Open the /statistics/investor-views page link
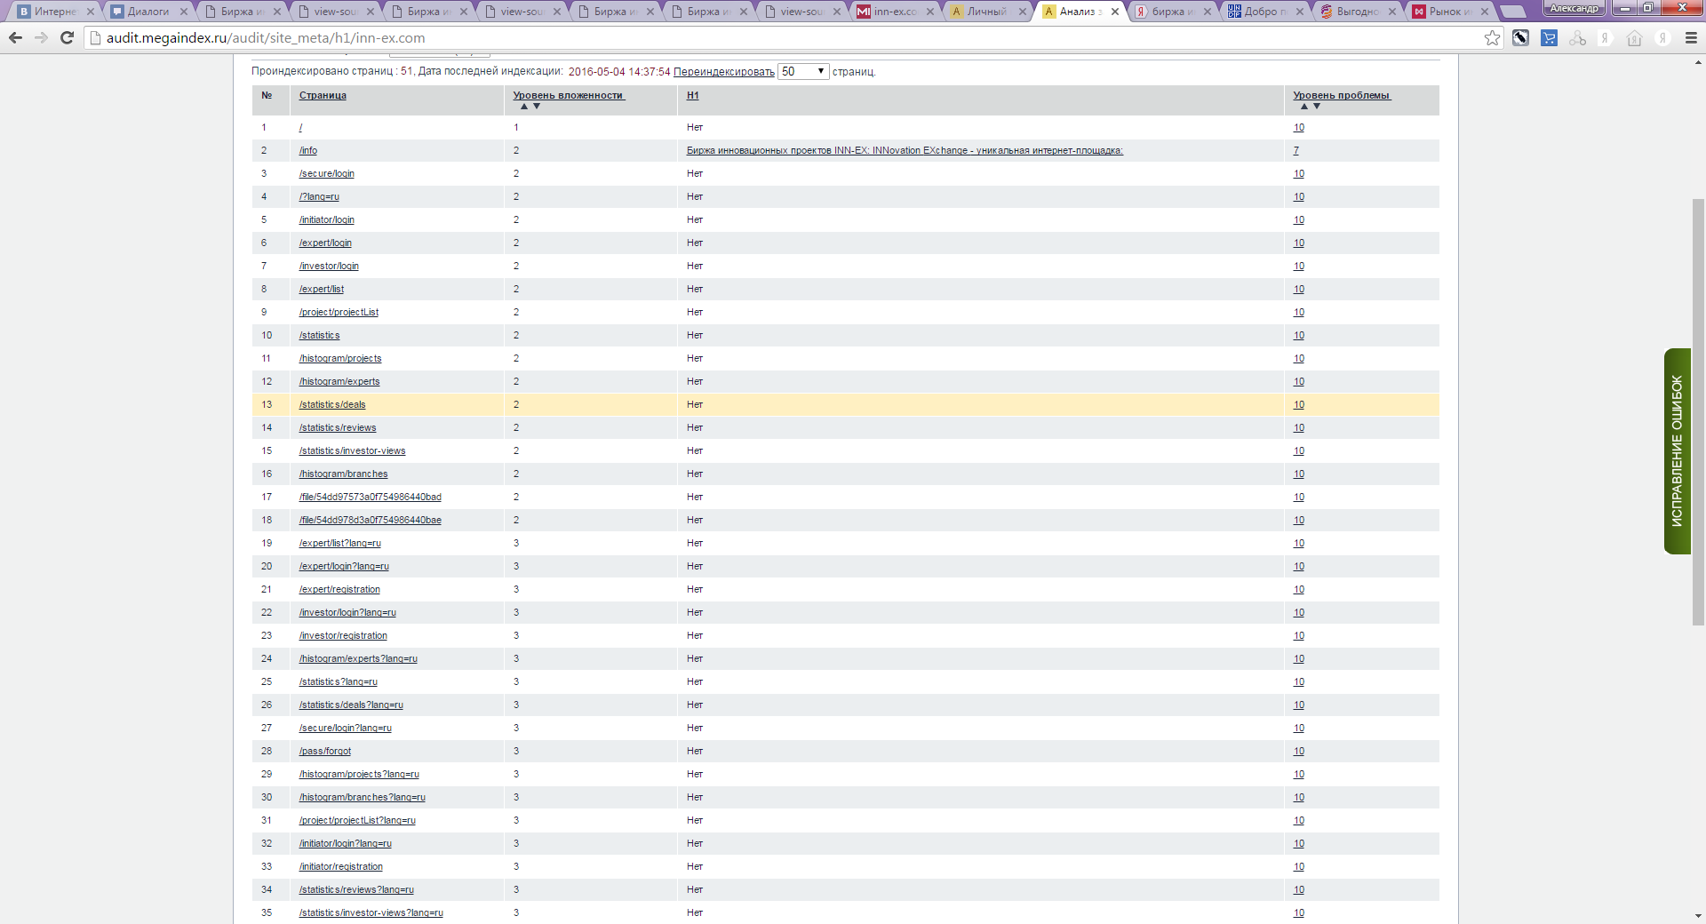The width and height of the screenshot is (1706, 924). point(352,450)
